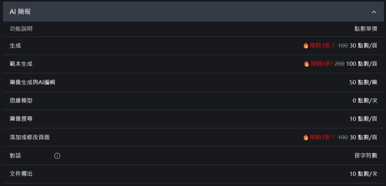Click the AI 簡報 header title
386x186 pixels.
(x=20, y=12)
